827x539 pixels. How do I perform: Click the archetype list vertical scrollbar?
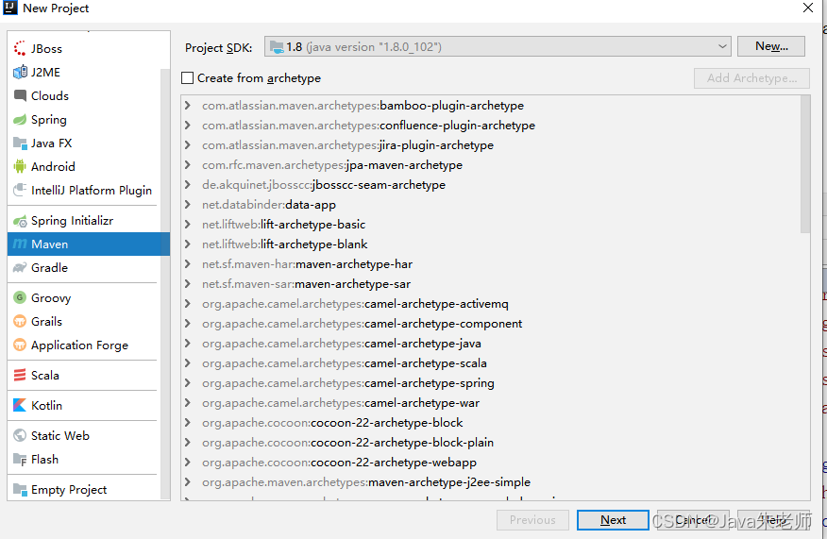[805, 164]
